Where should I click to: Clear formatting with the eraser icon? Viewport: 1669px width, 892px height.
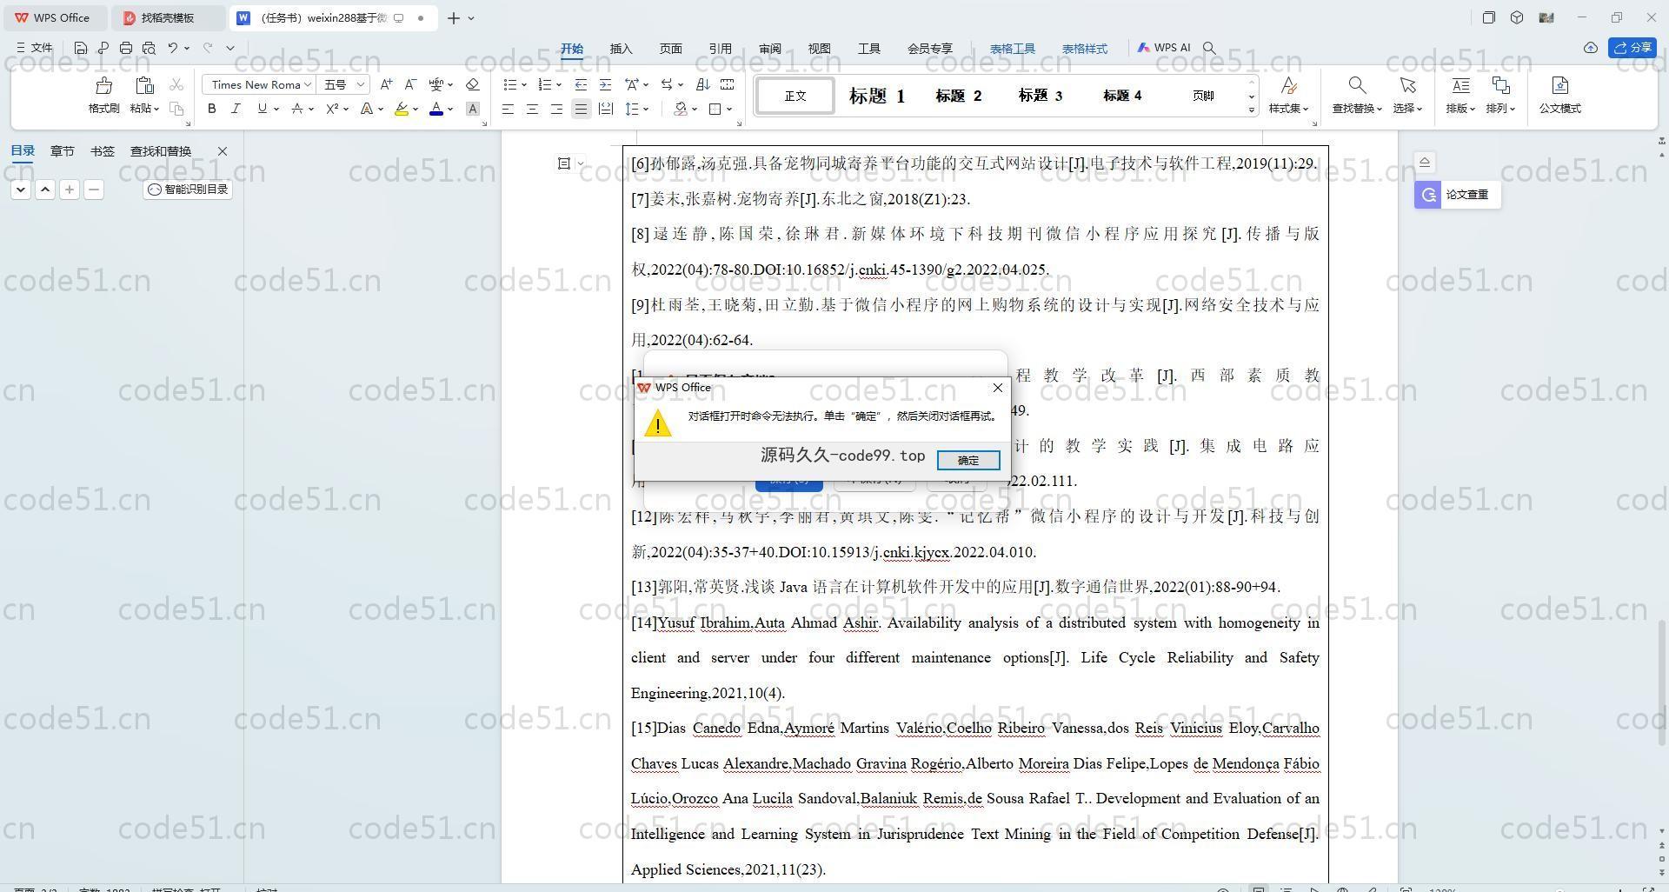[x=472, y=84]
